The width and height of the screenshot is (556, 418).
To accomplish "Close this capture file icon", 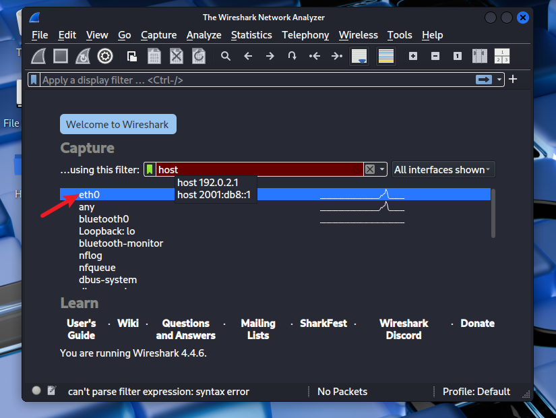I will (x=176, y=56).
